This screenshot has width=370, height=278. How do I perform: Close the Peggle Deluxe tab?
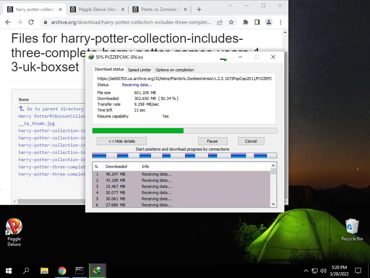coord(123,9)
